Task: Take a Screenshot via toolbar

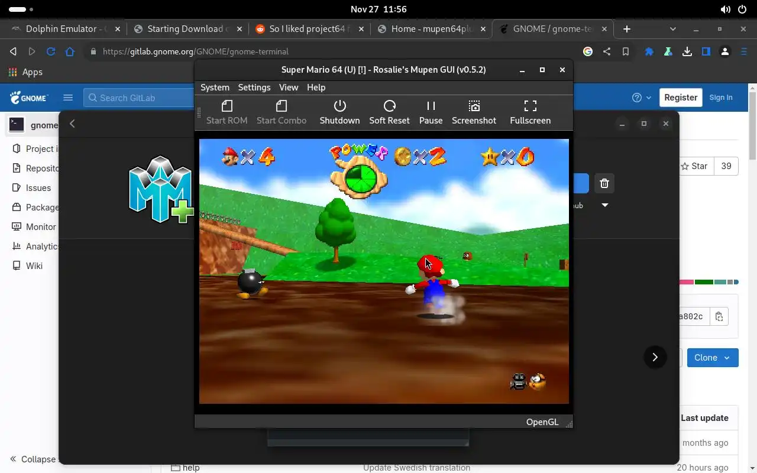Action: [x=474, y=112]
